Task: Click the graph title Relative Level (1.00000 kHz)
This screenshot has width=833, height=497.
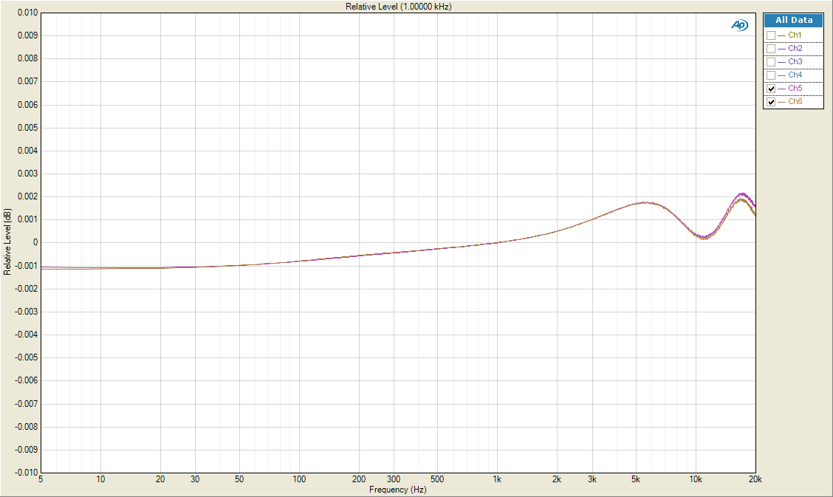Action: 399,7
